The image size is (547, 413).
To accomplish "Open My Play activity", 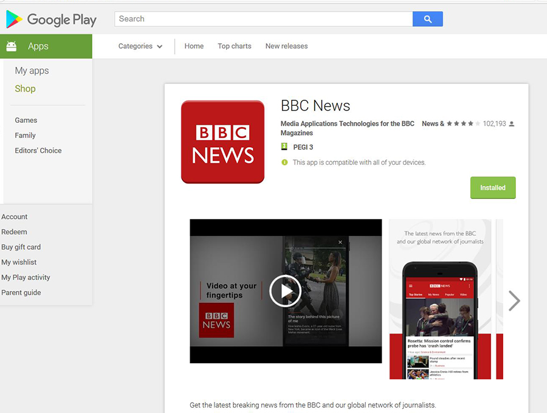I will pos(26,277).
